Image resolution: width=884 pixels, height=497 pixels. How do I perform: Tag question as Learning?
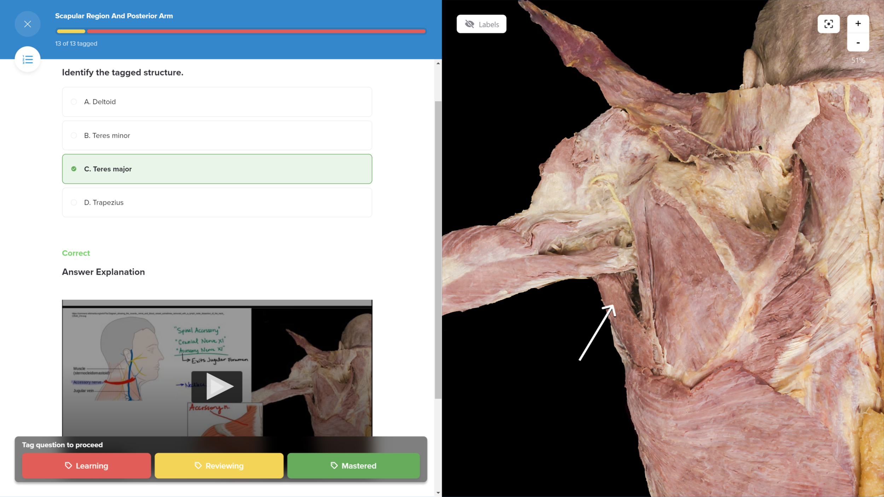(86, 466)
